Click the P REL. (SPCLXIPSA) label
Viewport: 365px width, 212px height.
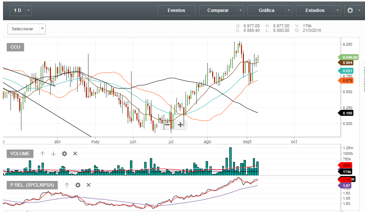32,185
